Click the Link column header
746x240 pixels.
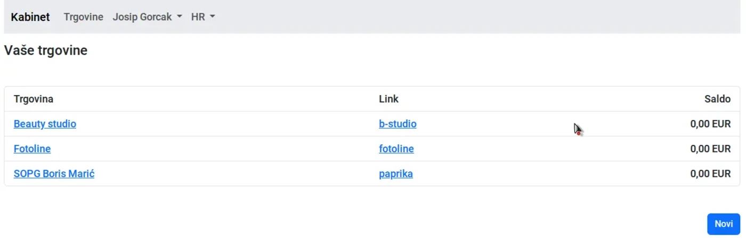click(388, 99)
